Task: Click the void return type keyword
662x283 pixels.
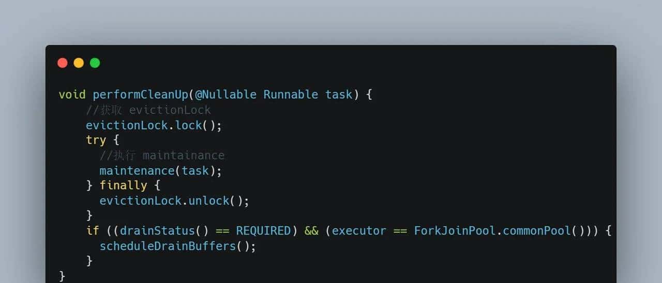Action: point(72,95)
